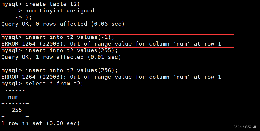Viewport: 260px width, 131px height.
Task: Click the red-boxed ERROR 1264 message
Action: (x=111, y=44)
